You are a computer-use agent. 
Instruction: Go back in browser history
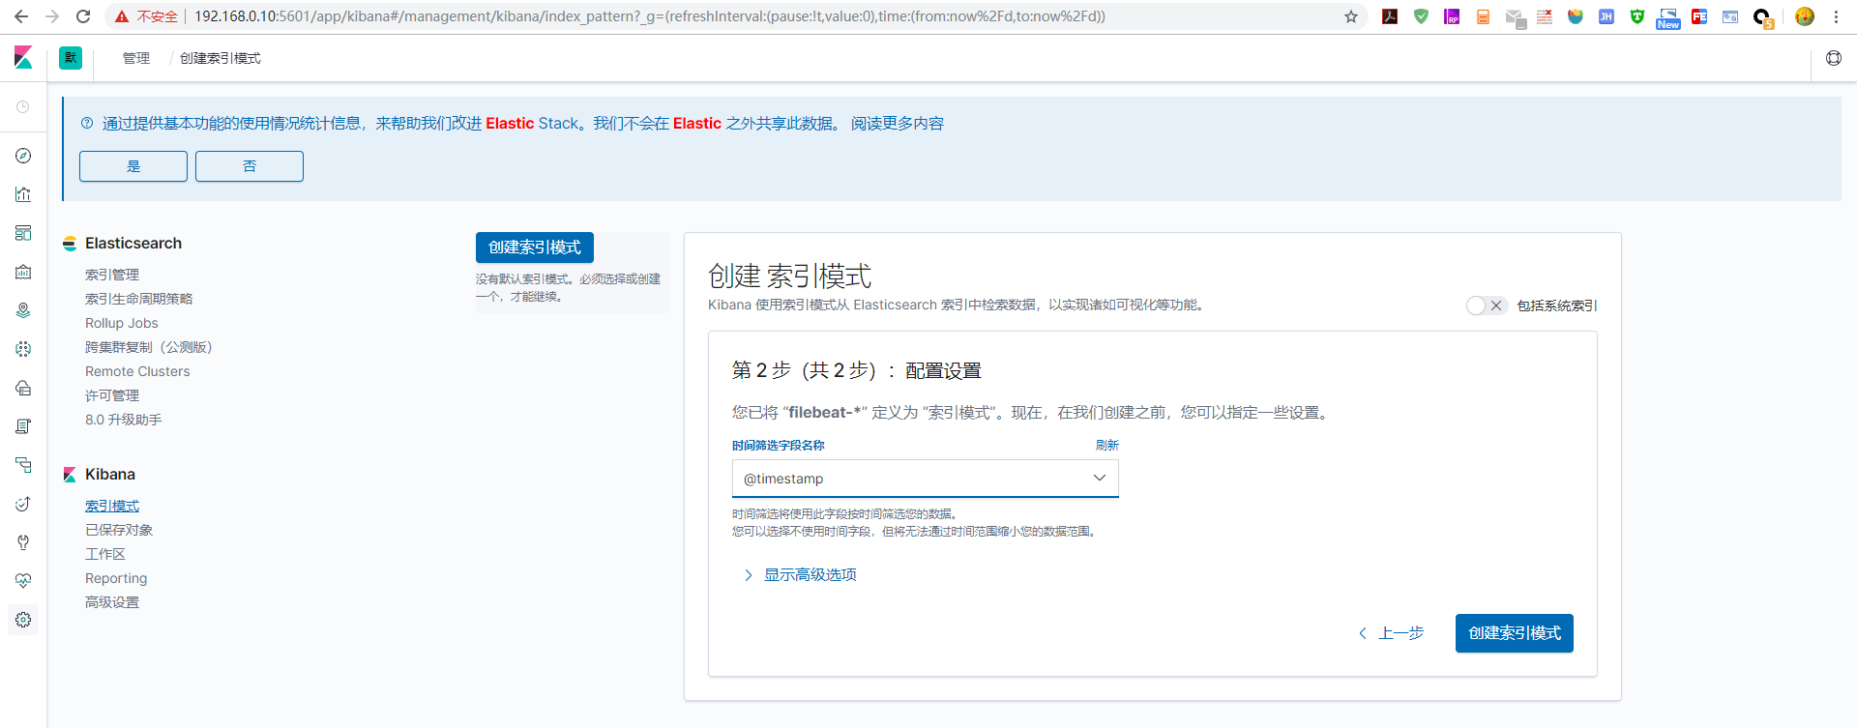click(x=21, y=16)
